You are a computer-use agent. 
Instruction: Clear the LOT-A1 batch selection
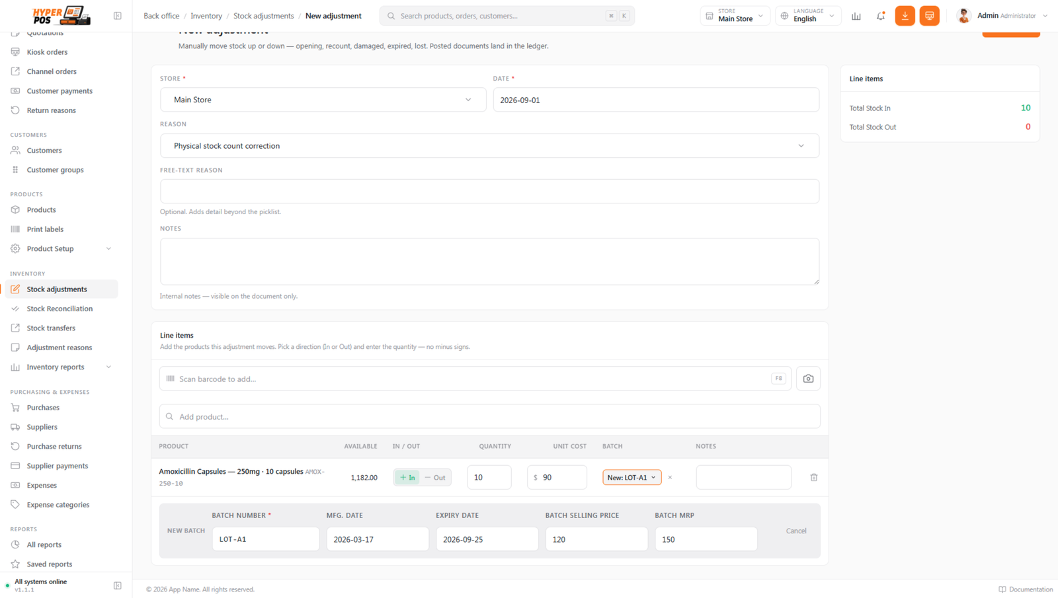tap(670, 477)
